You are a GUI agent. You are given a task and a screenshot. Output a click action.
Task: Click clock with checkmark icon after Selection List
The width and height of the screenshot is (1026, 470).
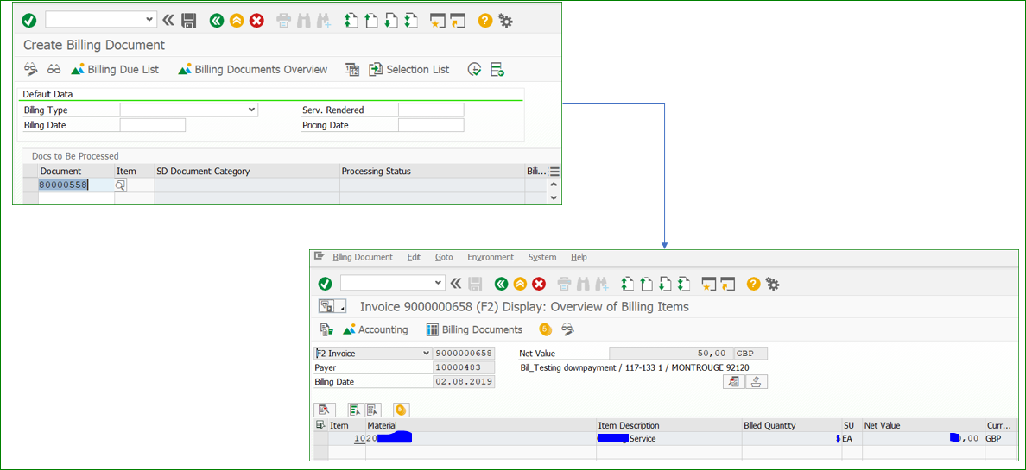pos(474,69)
